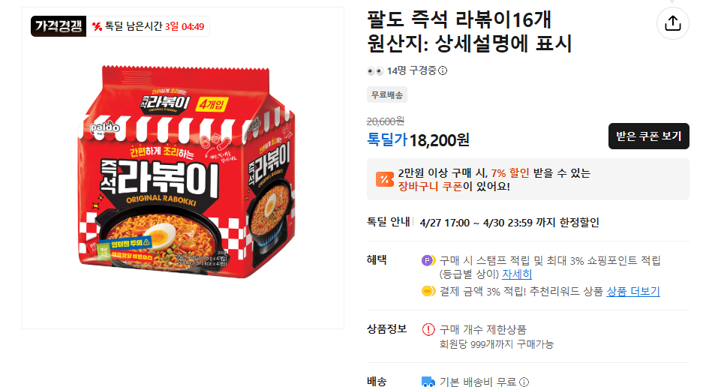Screen dimensions: 709x387
Task: Click the red exclamation icon by 구매 개수 제한상품
Action: 428,329
